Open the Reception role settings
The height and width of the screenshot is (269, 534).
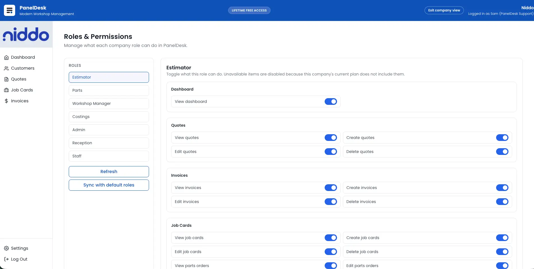(x=109, y=143)
